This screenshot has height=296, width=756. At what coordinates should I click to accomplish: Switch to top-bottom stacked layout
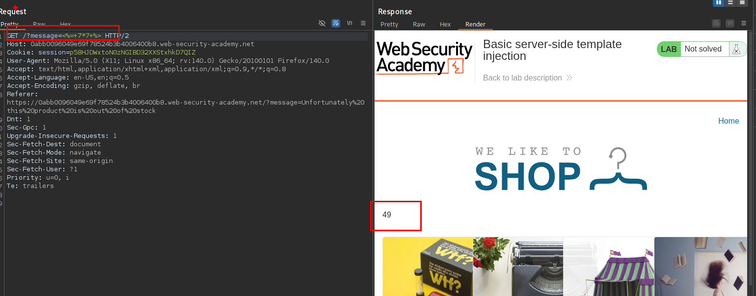click(x=731, y=2)
